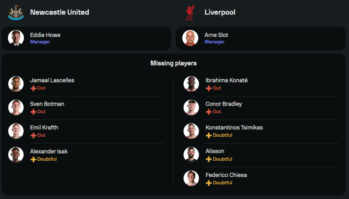Click the yellow doubtful icon under Alisson
The image size is (349, 199).
tap(209, 159)
